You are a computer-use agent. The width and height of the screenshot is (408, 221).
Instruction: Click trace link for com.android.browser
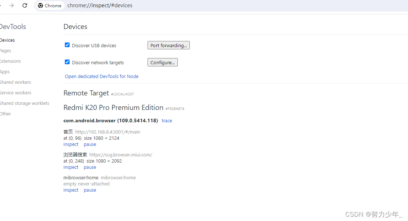click(167, 121)
